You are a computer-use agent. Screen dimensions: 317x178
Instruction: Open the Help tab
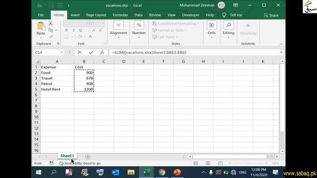point(210,15)
